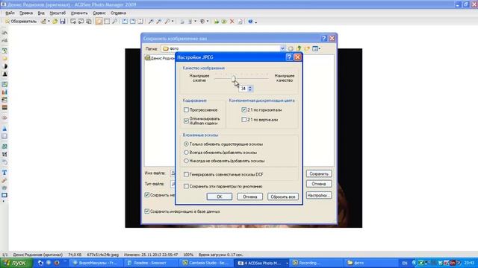Click the image quality slider handle

point(234,79)
